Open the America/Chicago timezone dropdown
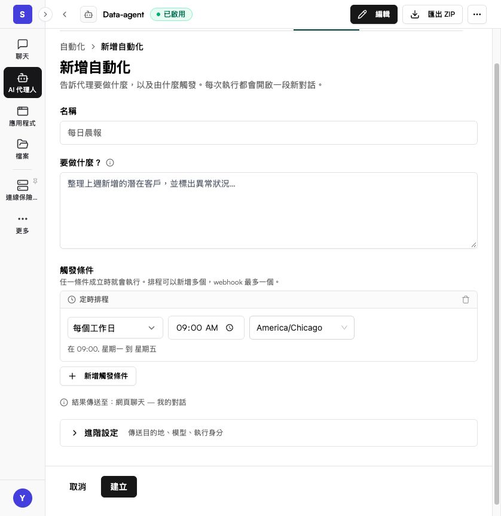Image resolution: width=501 pixels, height=516 pixels. pyautogui.click(x=302, y=328)
